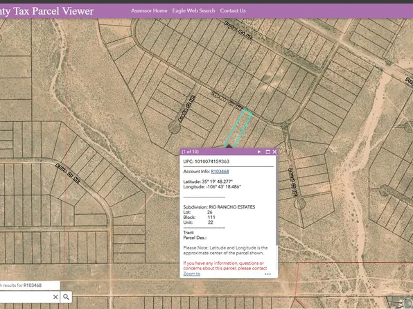The width and height of the screenshot is (413, 309).
Task: Show next feature in parcel popup
Action: [259, 152]
